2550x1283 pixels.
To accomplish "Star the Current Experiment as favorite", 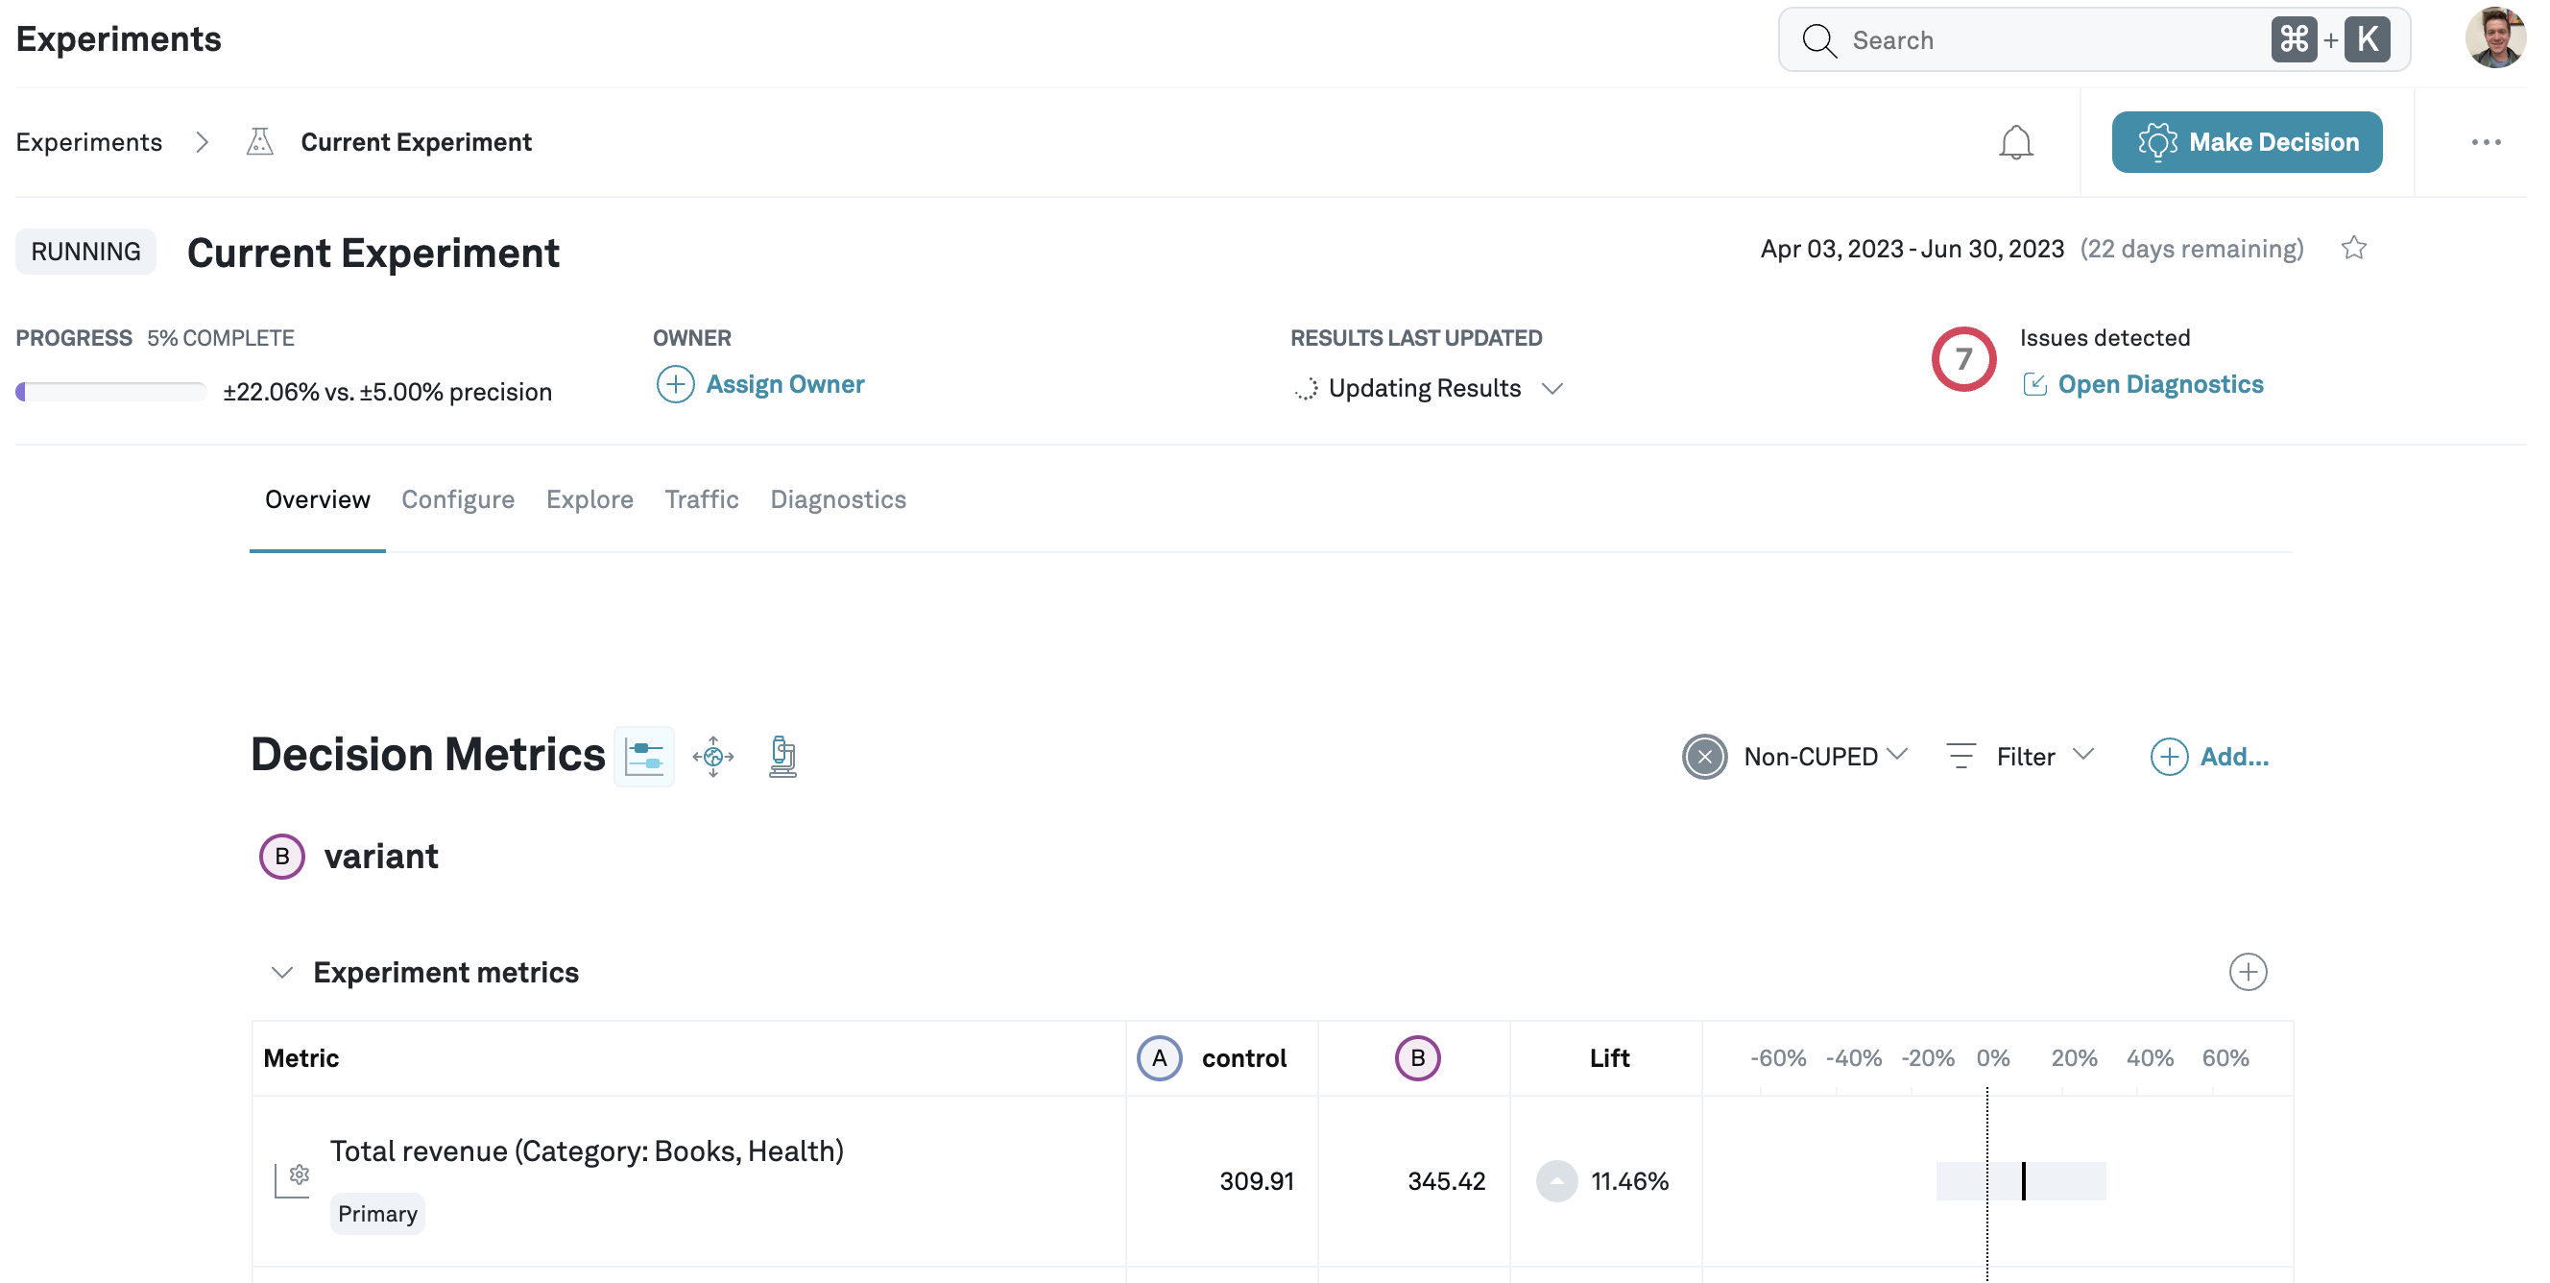I will point(2353,249).
